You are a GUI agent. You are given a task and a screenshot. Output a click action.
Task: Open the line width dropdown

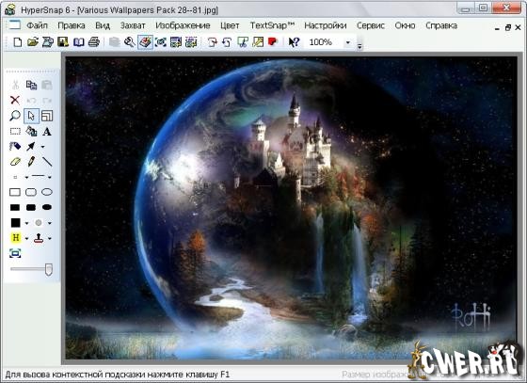point(26,177)
